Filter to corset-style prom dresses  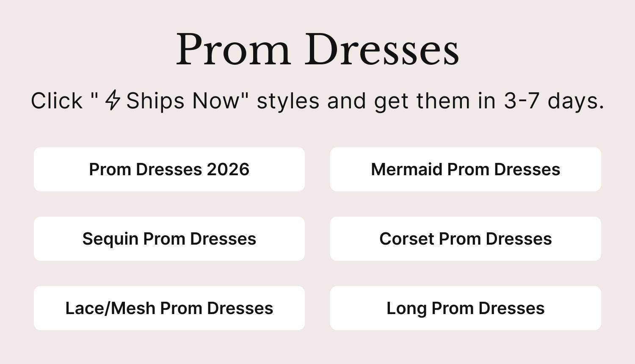coord(465,239)
